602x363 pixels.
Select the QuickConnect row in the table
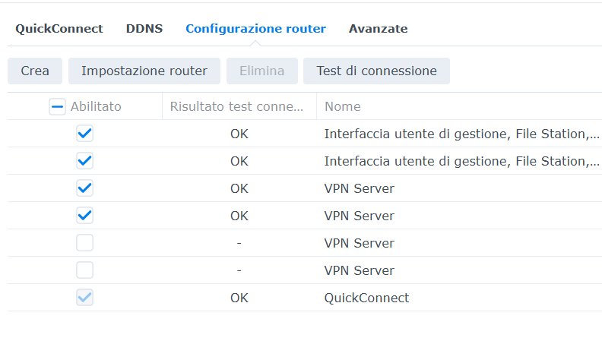pyautogui.click(x=366, y=298)
